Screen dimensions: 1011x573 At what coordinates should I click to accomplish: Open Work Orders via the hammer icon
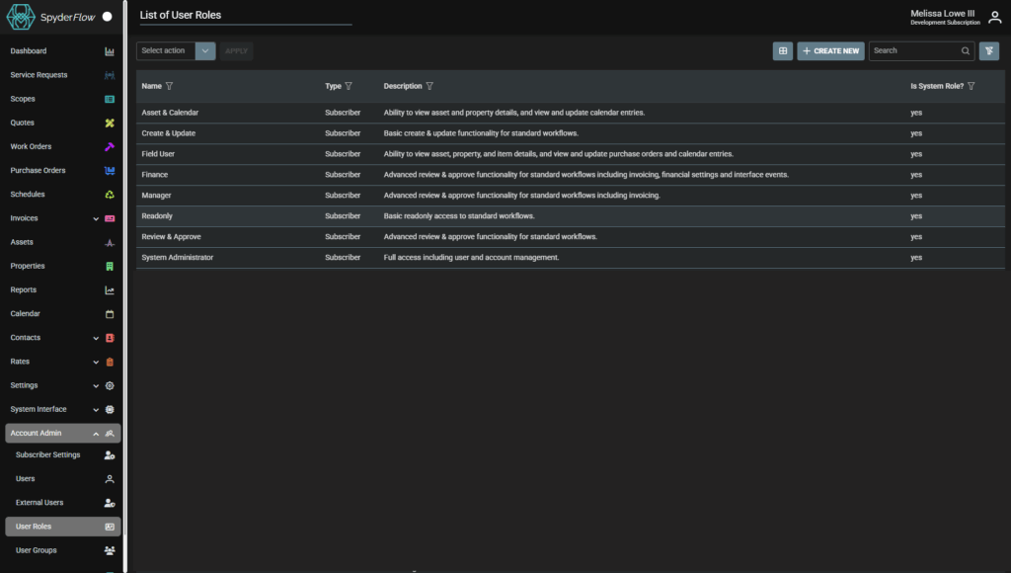click(x=110, y=147)
